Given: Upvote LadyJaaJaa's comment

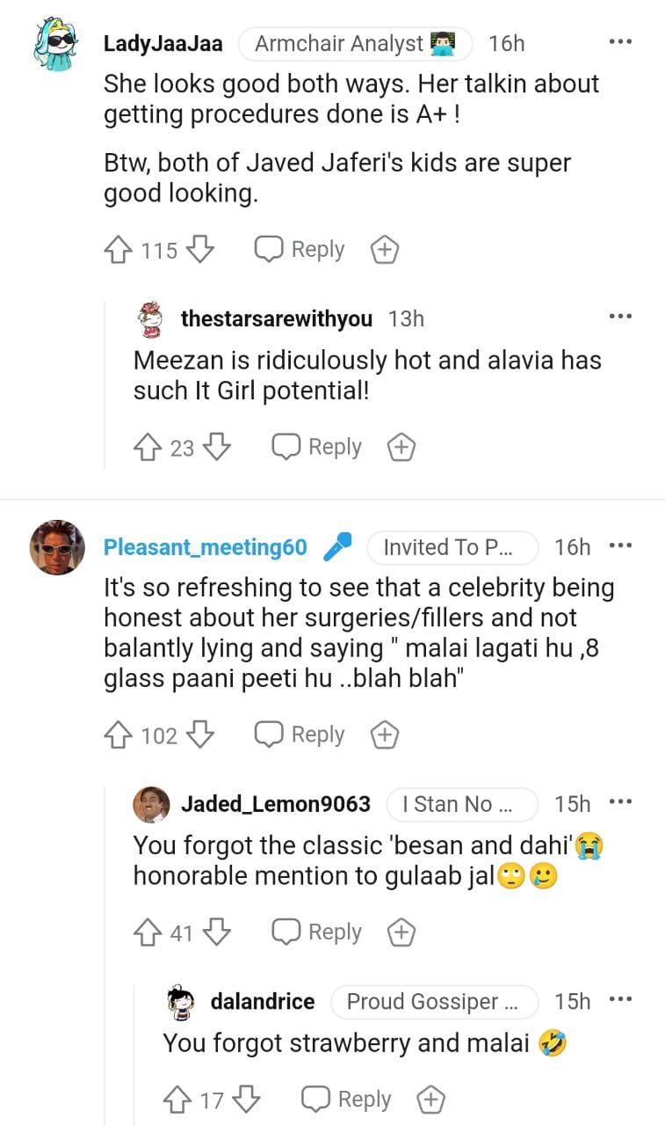Looking at the screenshot, I should coord(118,250).
